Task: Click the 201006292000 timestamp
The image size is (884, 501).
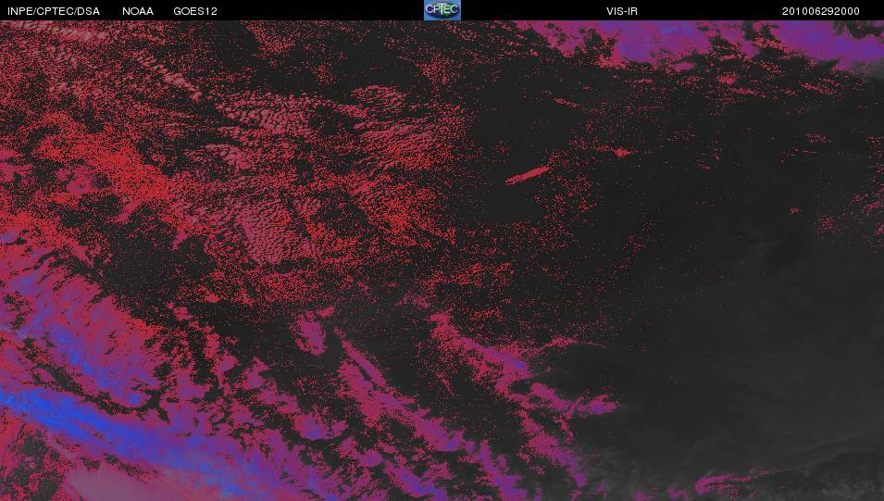Action: (820, 11)
